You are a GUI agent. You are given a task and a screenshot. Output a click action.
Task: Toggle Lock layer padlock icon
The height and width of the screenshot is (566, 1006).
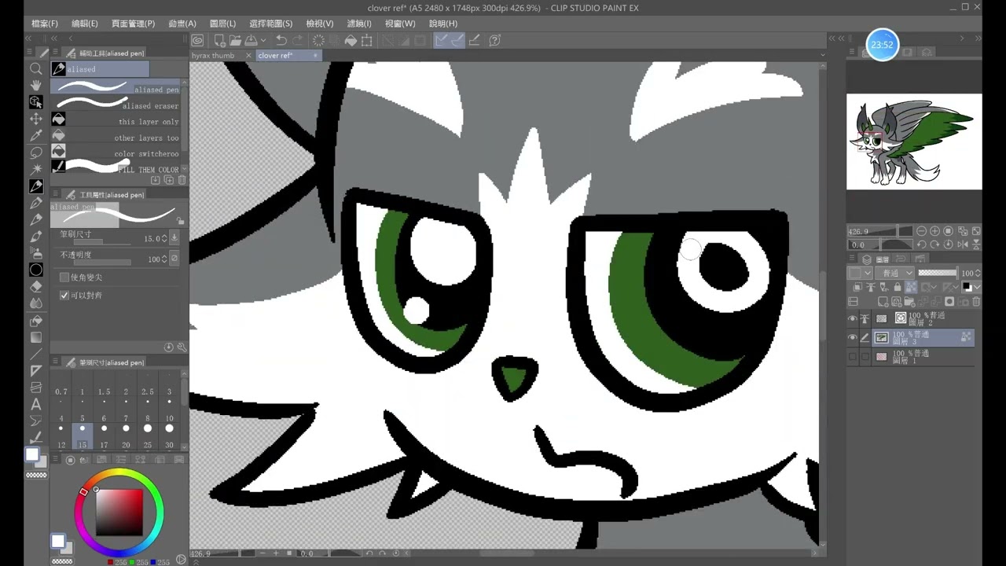pyautogui.click(x=898, y=287)
